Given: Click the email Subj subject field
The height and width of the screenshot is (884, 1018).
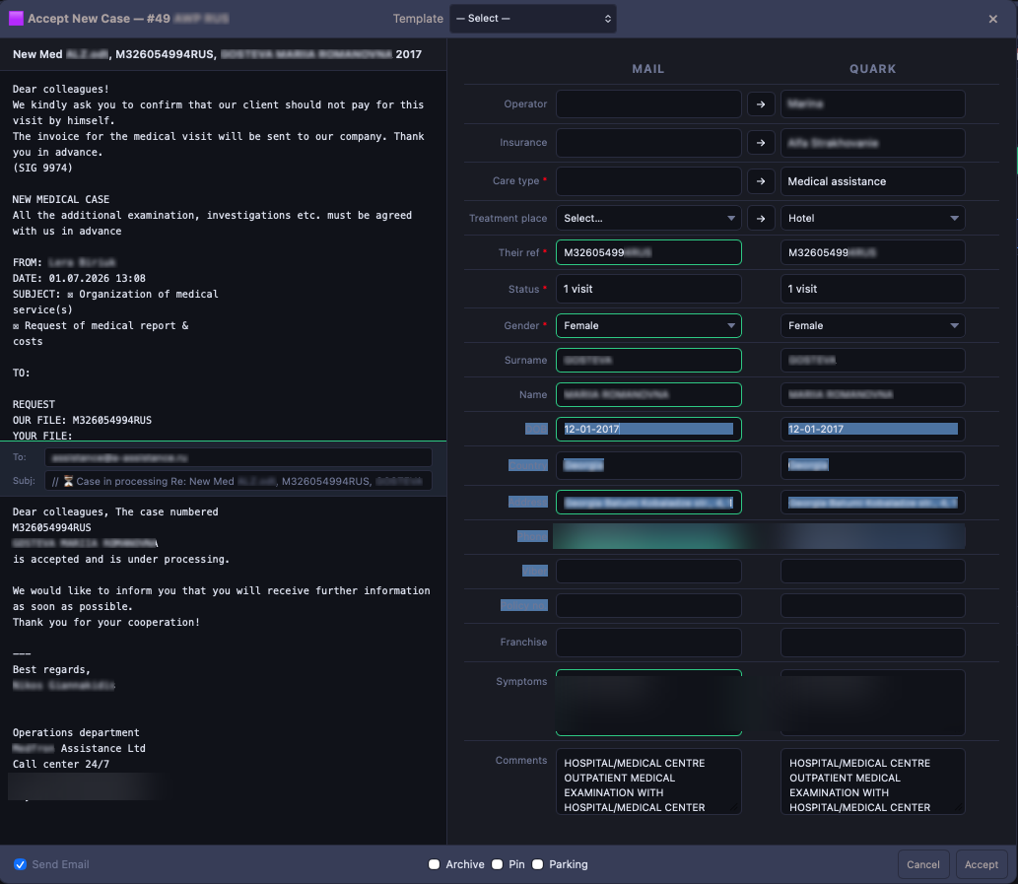Looking at the screenshot, I should tap(238, 481).
